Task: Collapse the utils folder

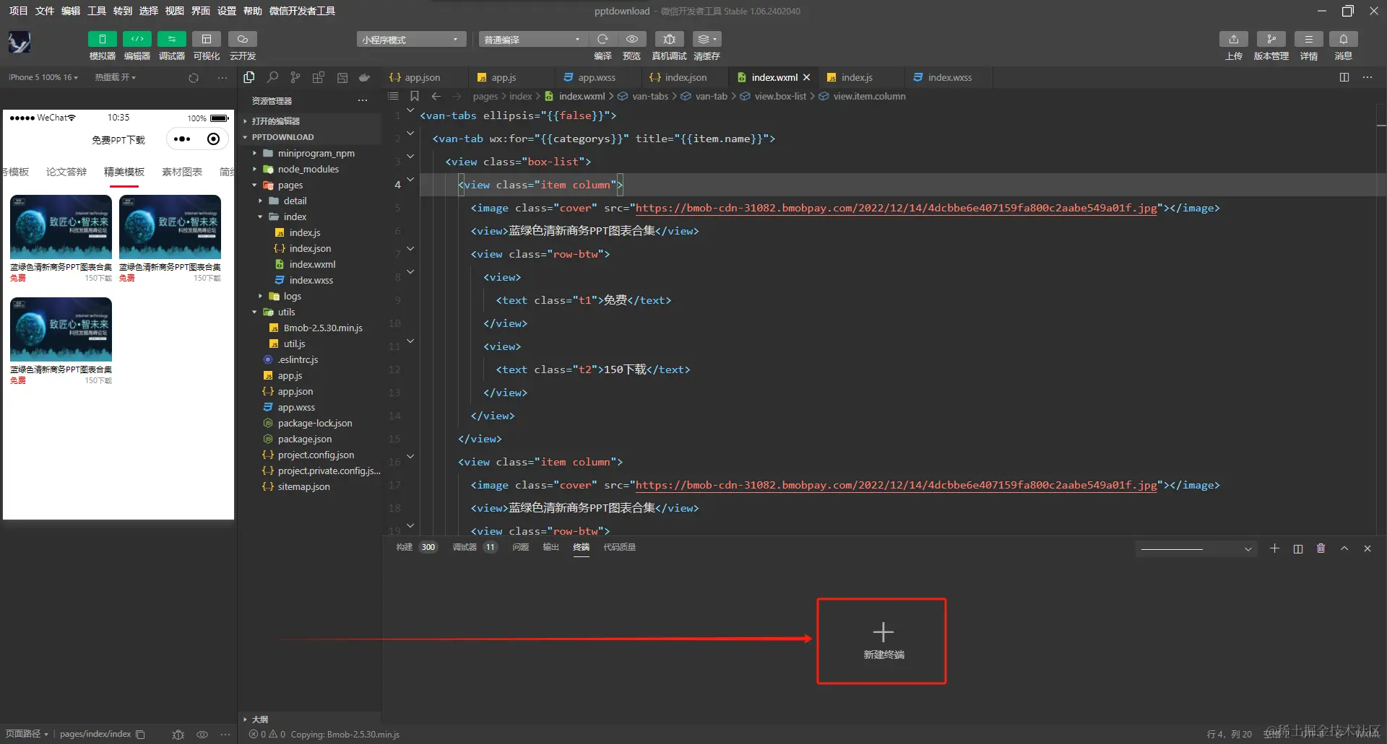Action: click(287, 312)
